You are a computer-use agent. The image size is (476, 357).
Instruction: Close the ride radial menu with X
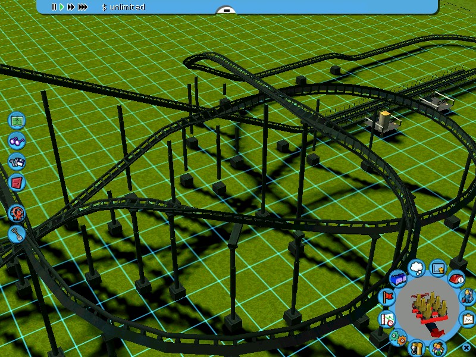pos(466,347)
